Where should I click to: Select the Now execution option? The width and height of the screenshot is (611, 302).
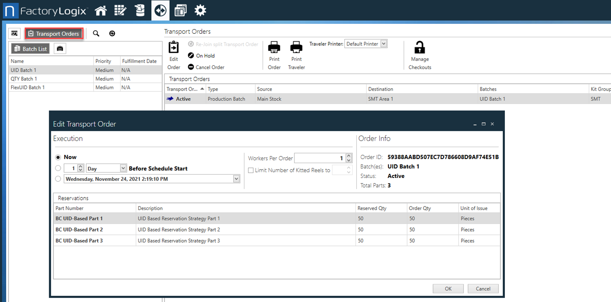58,157
